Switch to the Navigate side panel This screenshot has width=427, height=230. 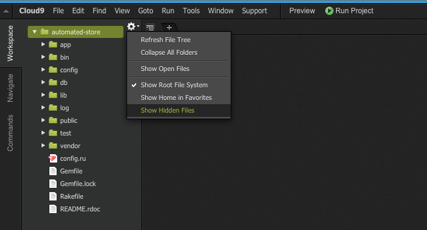10,88
